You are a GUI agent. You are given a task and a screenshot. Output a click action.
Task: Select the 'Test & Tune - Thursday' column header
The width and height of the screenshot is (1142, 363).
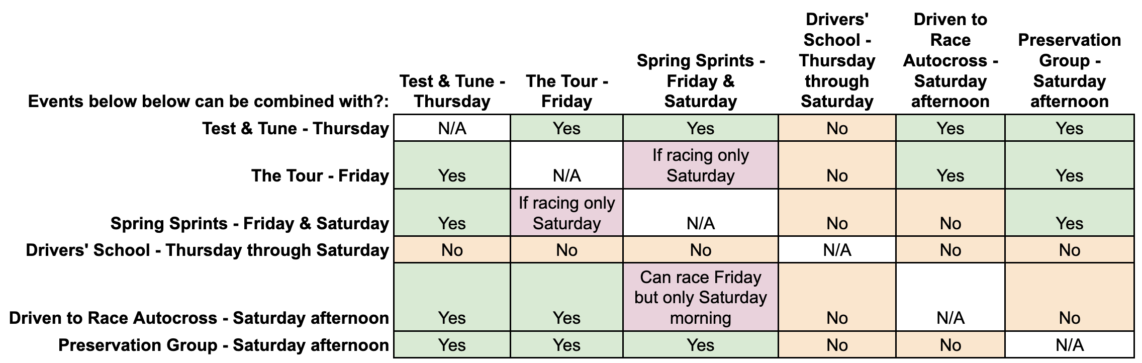[452, 91]
